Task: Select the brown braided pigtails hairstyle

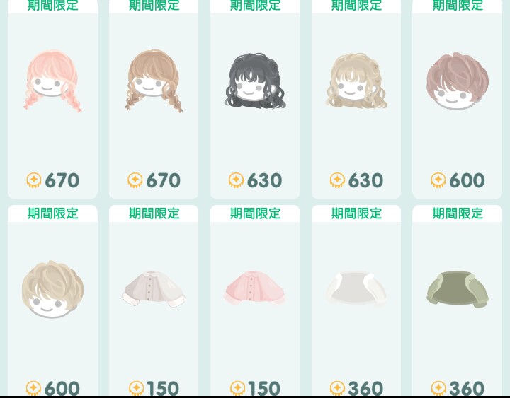Action: 154,81
